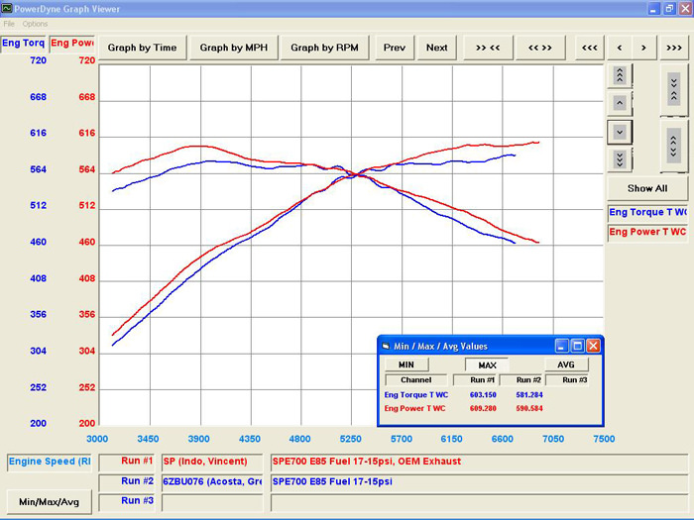Click the Channel column header

coord(416,379)
